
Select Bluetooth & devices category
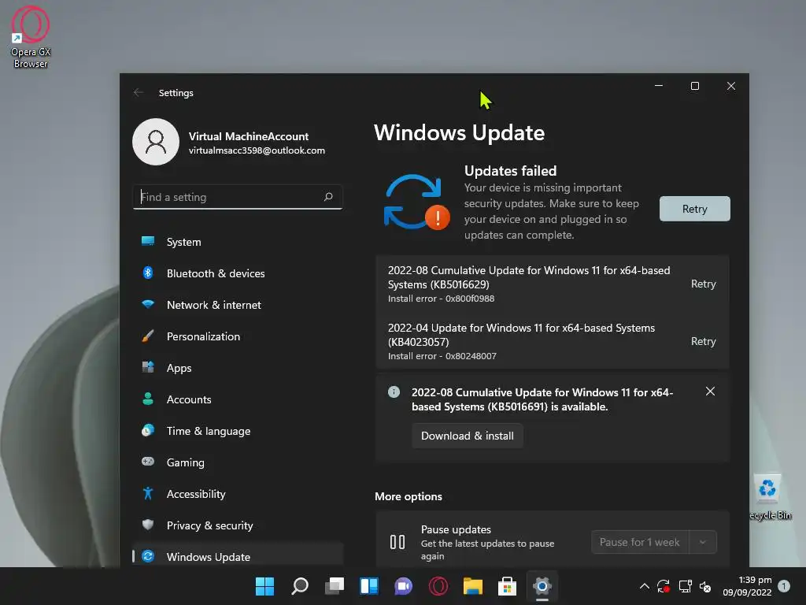tap(238, 273)
